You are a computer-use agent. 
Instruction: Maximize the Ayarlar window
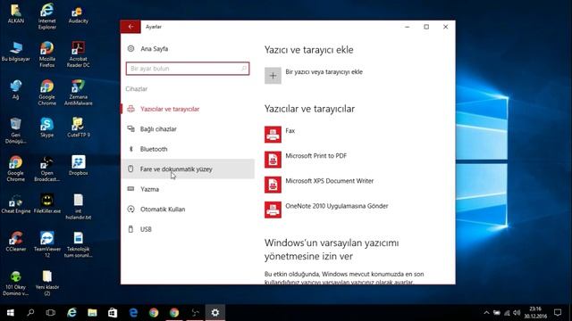[x=426, y=27]
